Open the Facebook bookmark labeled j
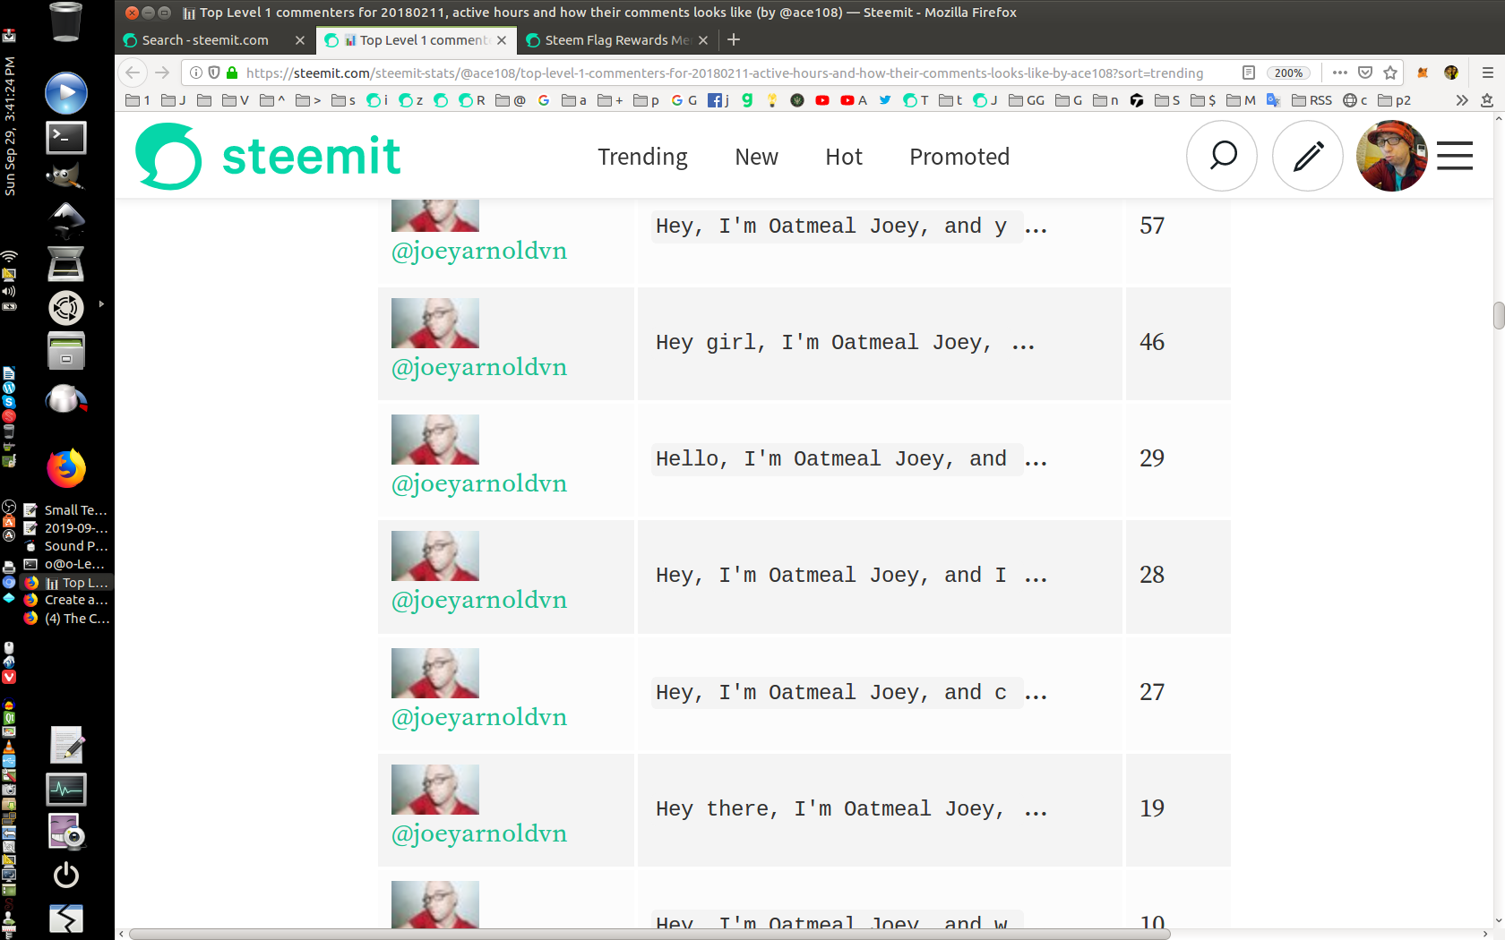This screenshot has width=1505, height=940. pos(718,100)
